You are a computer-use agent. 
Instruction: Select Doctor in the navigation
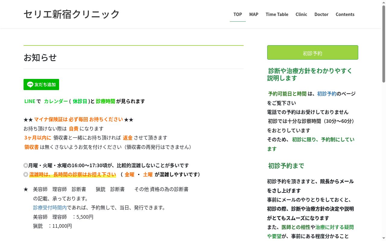coord(321,14)
